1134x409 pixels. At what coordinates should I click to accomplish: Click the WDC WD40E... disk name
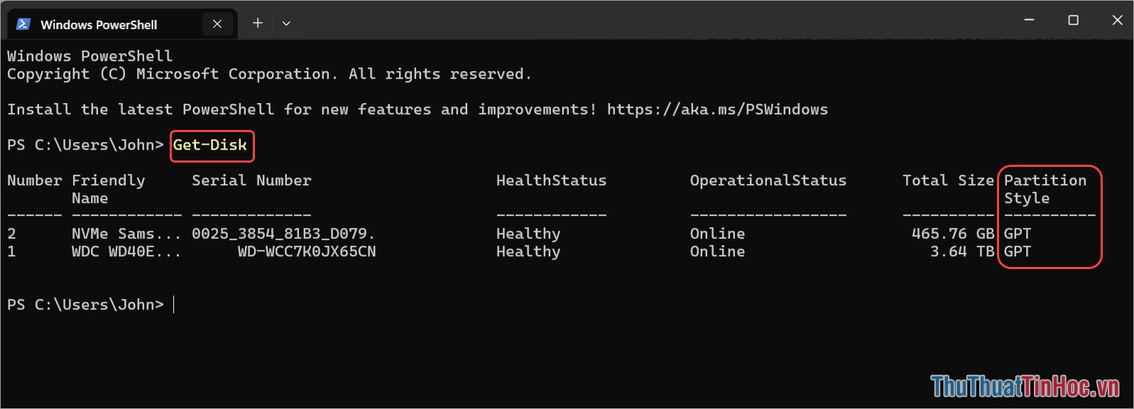coord(126,251)
